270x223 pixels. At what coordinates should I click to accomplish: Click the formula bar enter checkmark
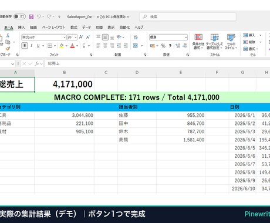31,63
